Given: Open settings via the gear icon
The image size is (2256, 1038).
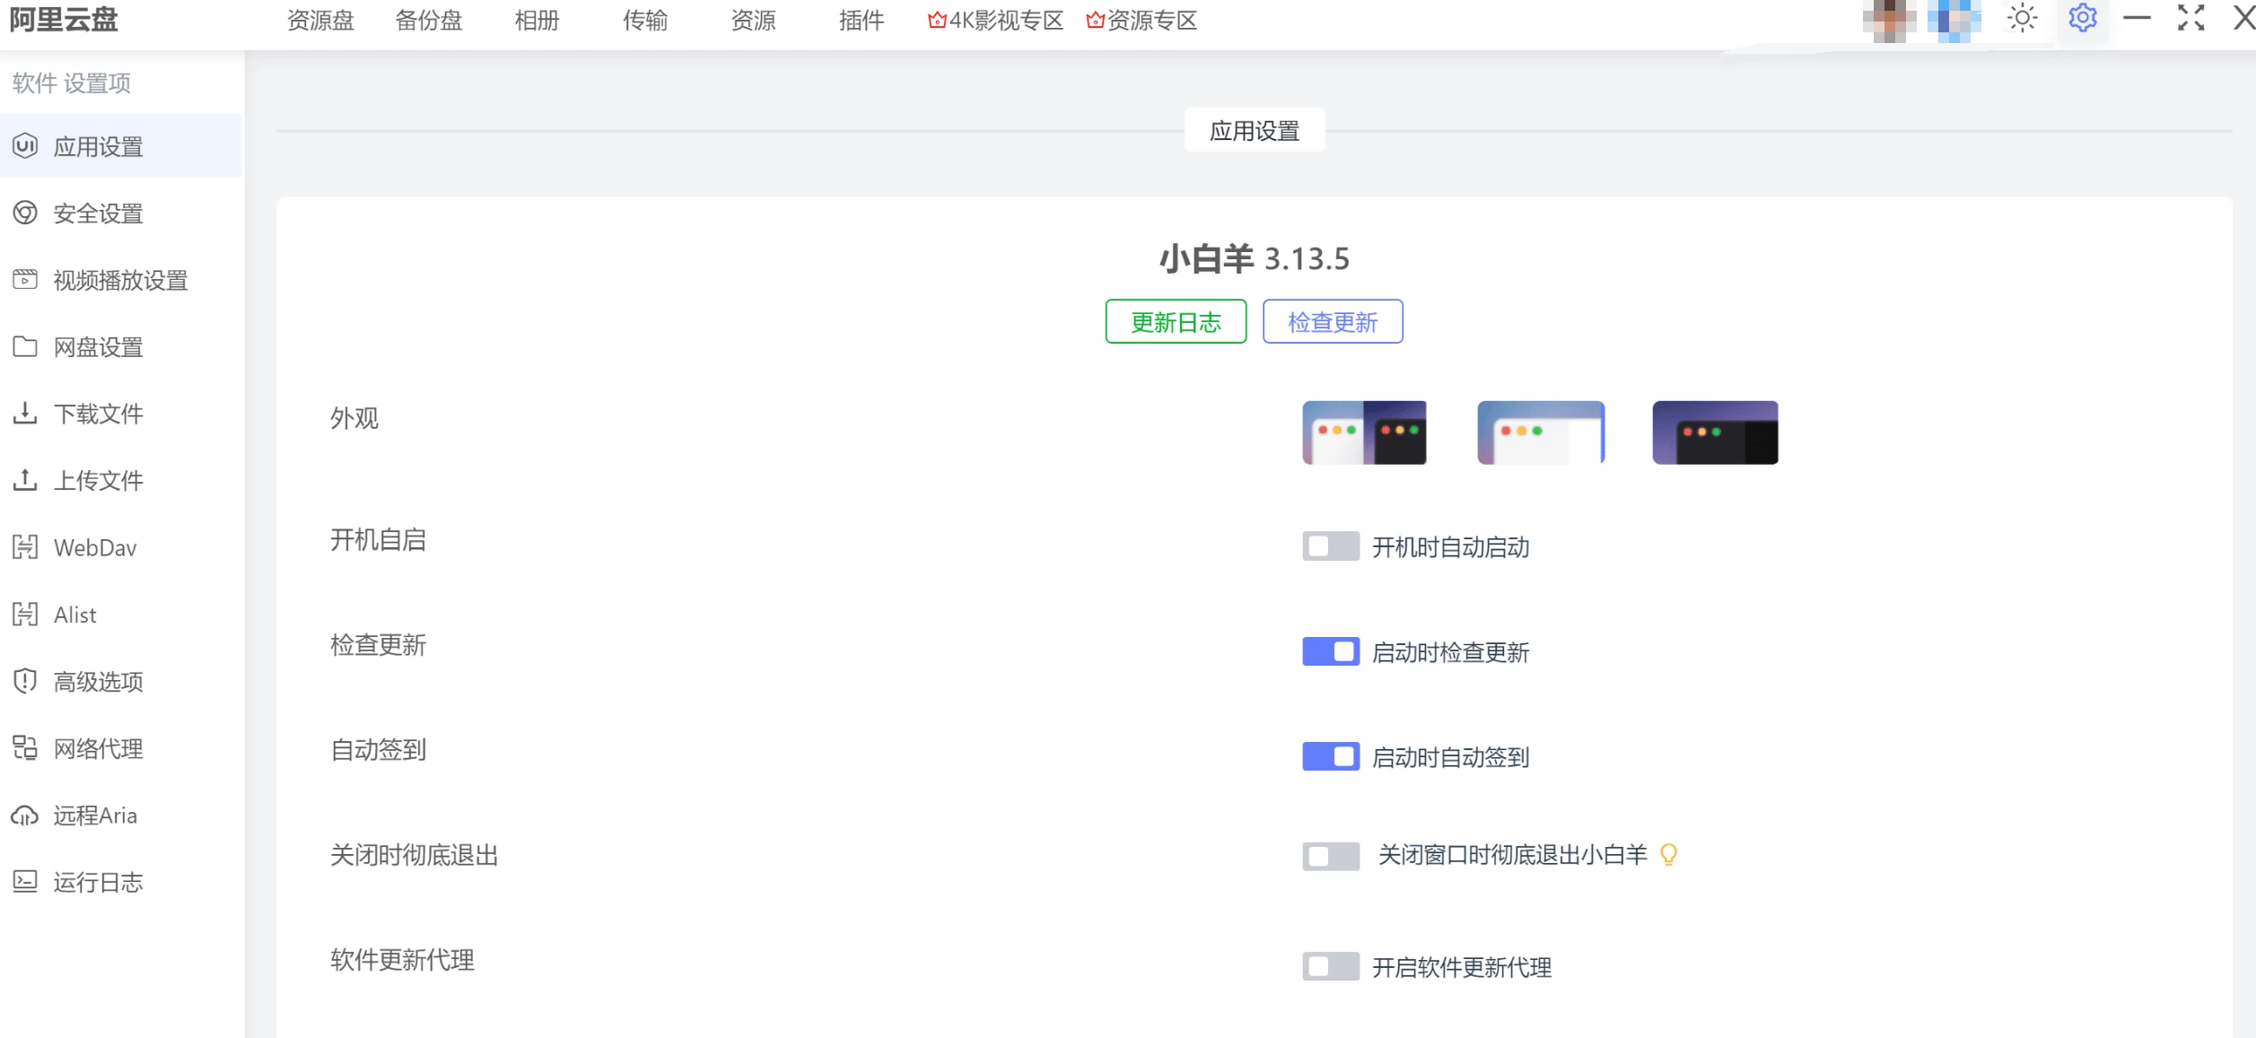Looking at the screenshot, I should point(2082,18).
